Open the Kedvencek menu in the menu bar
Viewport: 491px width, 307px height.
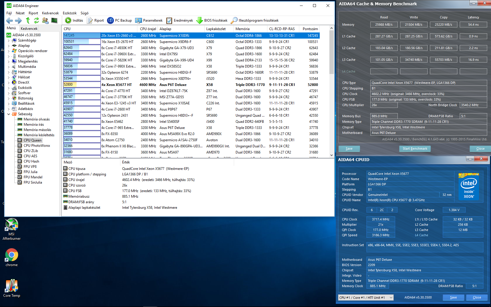[x=50, y=13]
